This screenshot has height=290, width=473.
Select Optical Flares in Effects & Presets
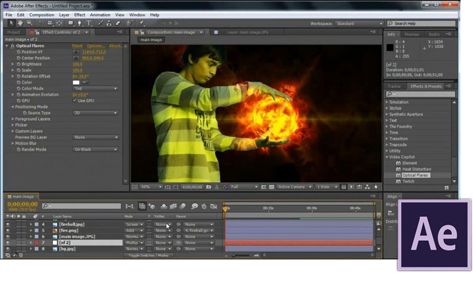click(415, 176)
